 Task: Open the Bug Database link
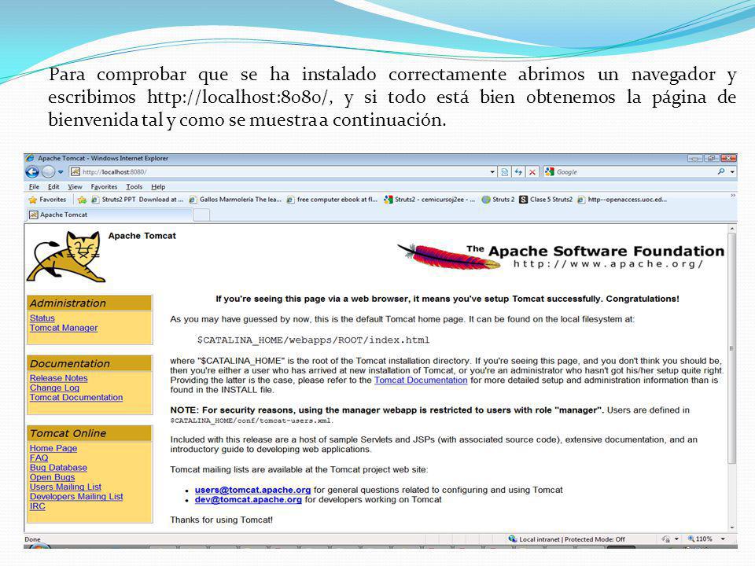pyautogui.click(x=58, y=467)
